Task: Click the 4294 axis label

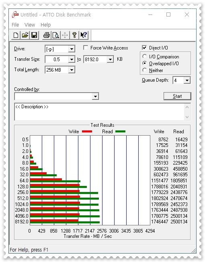Action: (150, 231)
